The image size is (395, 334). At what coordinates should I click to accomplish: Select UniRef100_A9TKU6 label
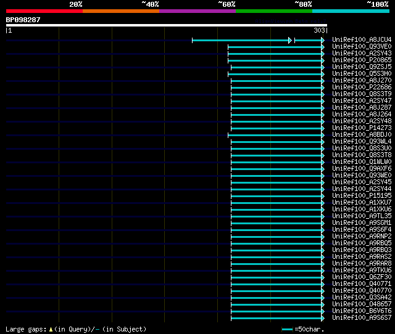(362, 271)
